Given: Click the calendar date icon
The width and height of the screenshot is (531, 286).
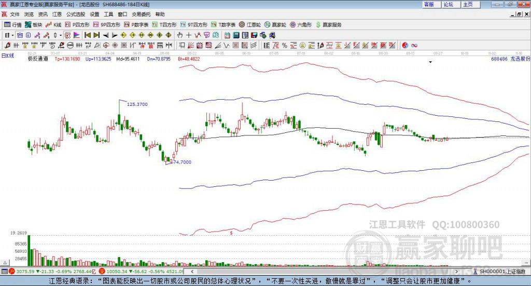Looking at the screenshot, I should [227, 35].
